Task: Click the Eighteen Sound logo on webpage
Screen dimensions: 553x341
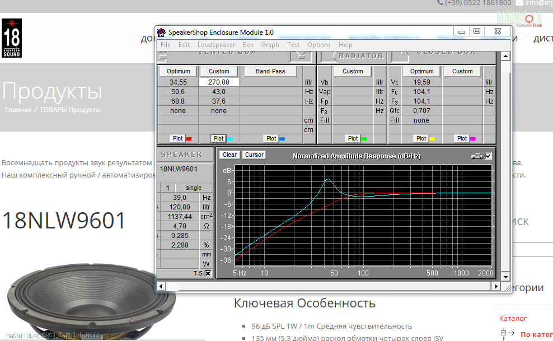Action: tap(12, 38)
